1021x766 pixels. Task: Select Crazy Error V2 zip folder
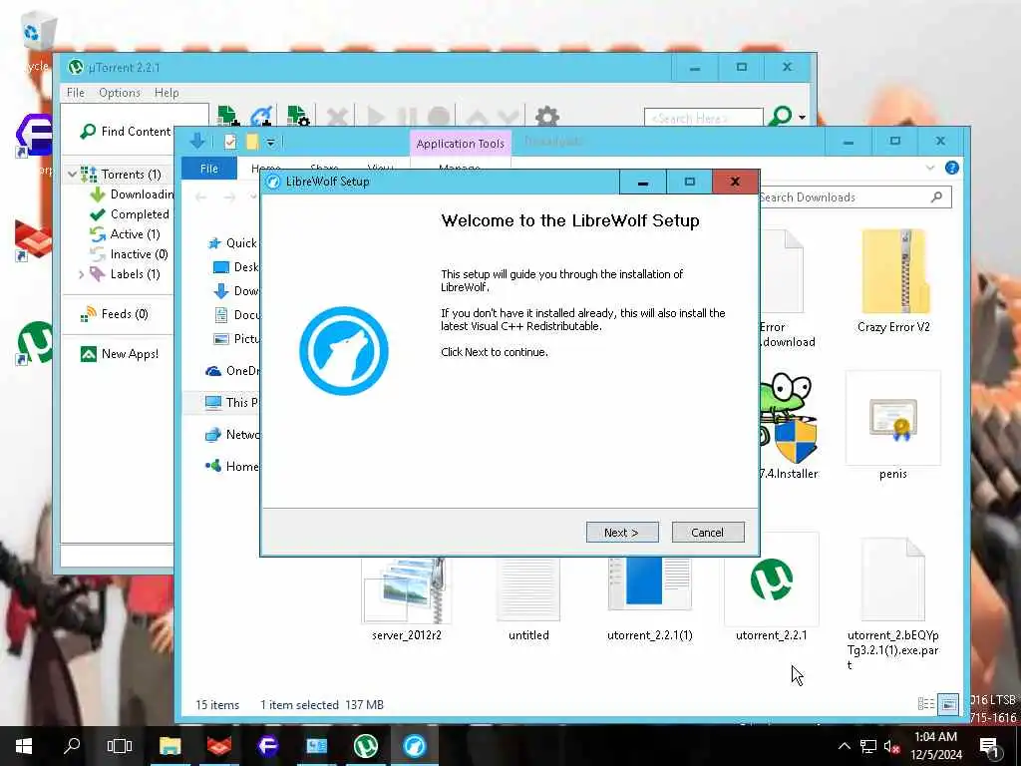pyautogui.click(x=893, y=281)
